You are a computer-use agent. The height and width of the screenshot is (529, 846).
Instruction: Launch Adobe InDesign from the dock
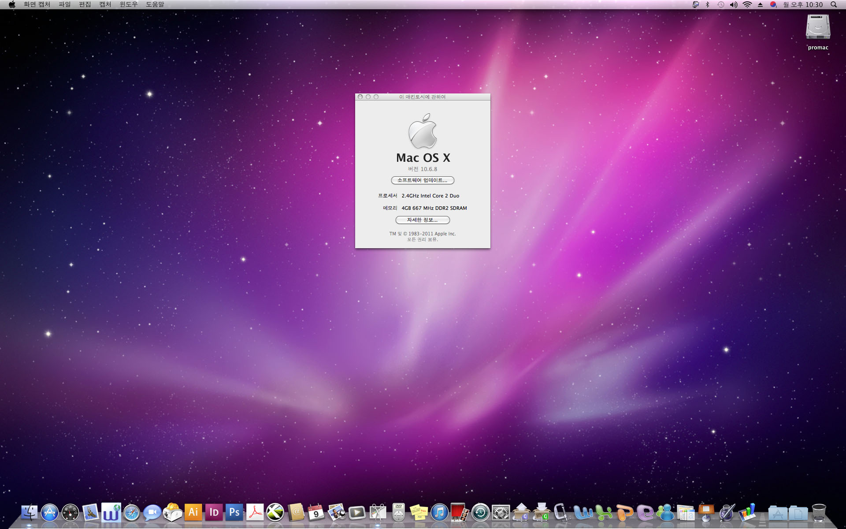click(214, 512)
